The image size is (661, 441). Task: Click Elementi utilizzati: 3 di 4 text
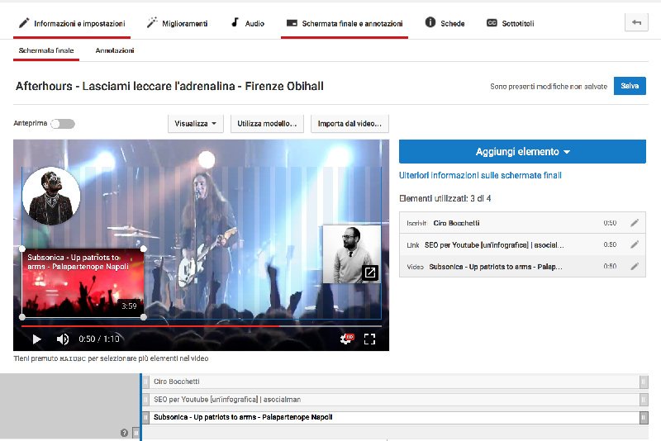(x=445, y=198)
